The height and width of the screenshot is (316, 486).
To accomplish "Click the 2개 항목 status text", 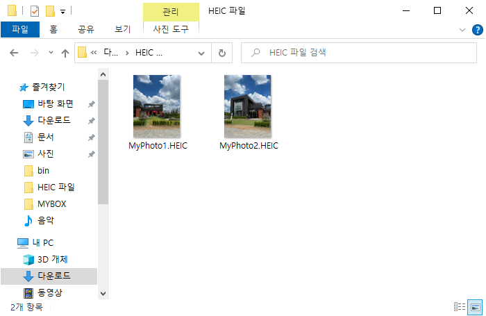I will coord(26,307).
